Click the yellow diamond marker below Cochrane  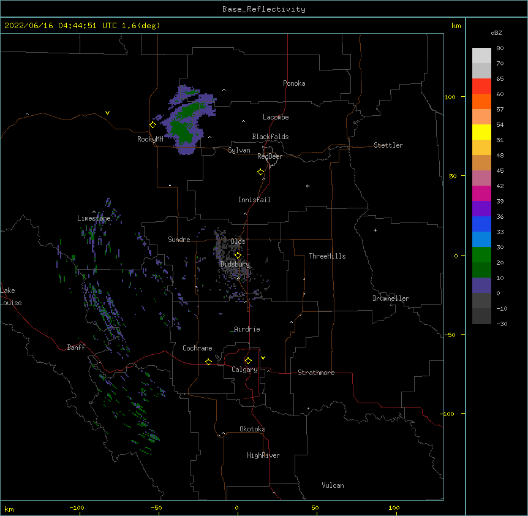point(208,362)
